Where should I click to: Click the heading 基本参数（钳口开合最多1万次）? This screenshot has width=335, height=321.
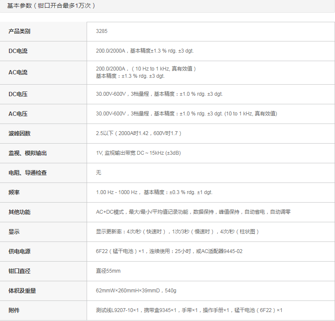tap(51, 6)
